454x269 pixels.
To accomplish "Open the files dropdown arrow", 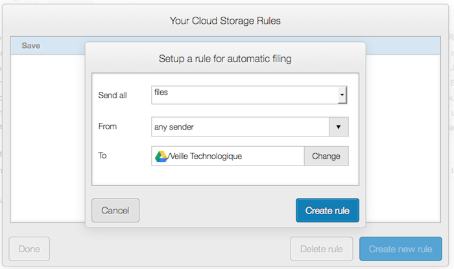I will coord(342,95).
